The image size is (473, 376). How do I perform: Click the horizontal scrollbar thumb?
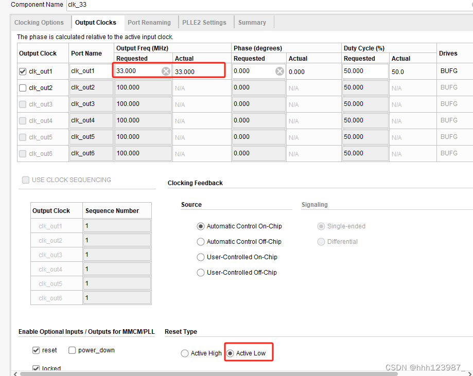coord(209,374)
